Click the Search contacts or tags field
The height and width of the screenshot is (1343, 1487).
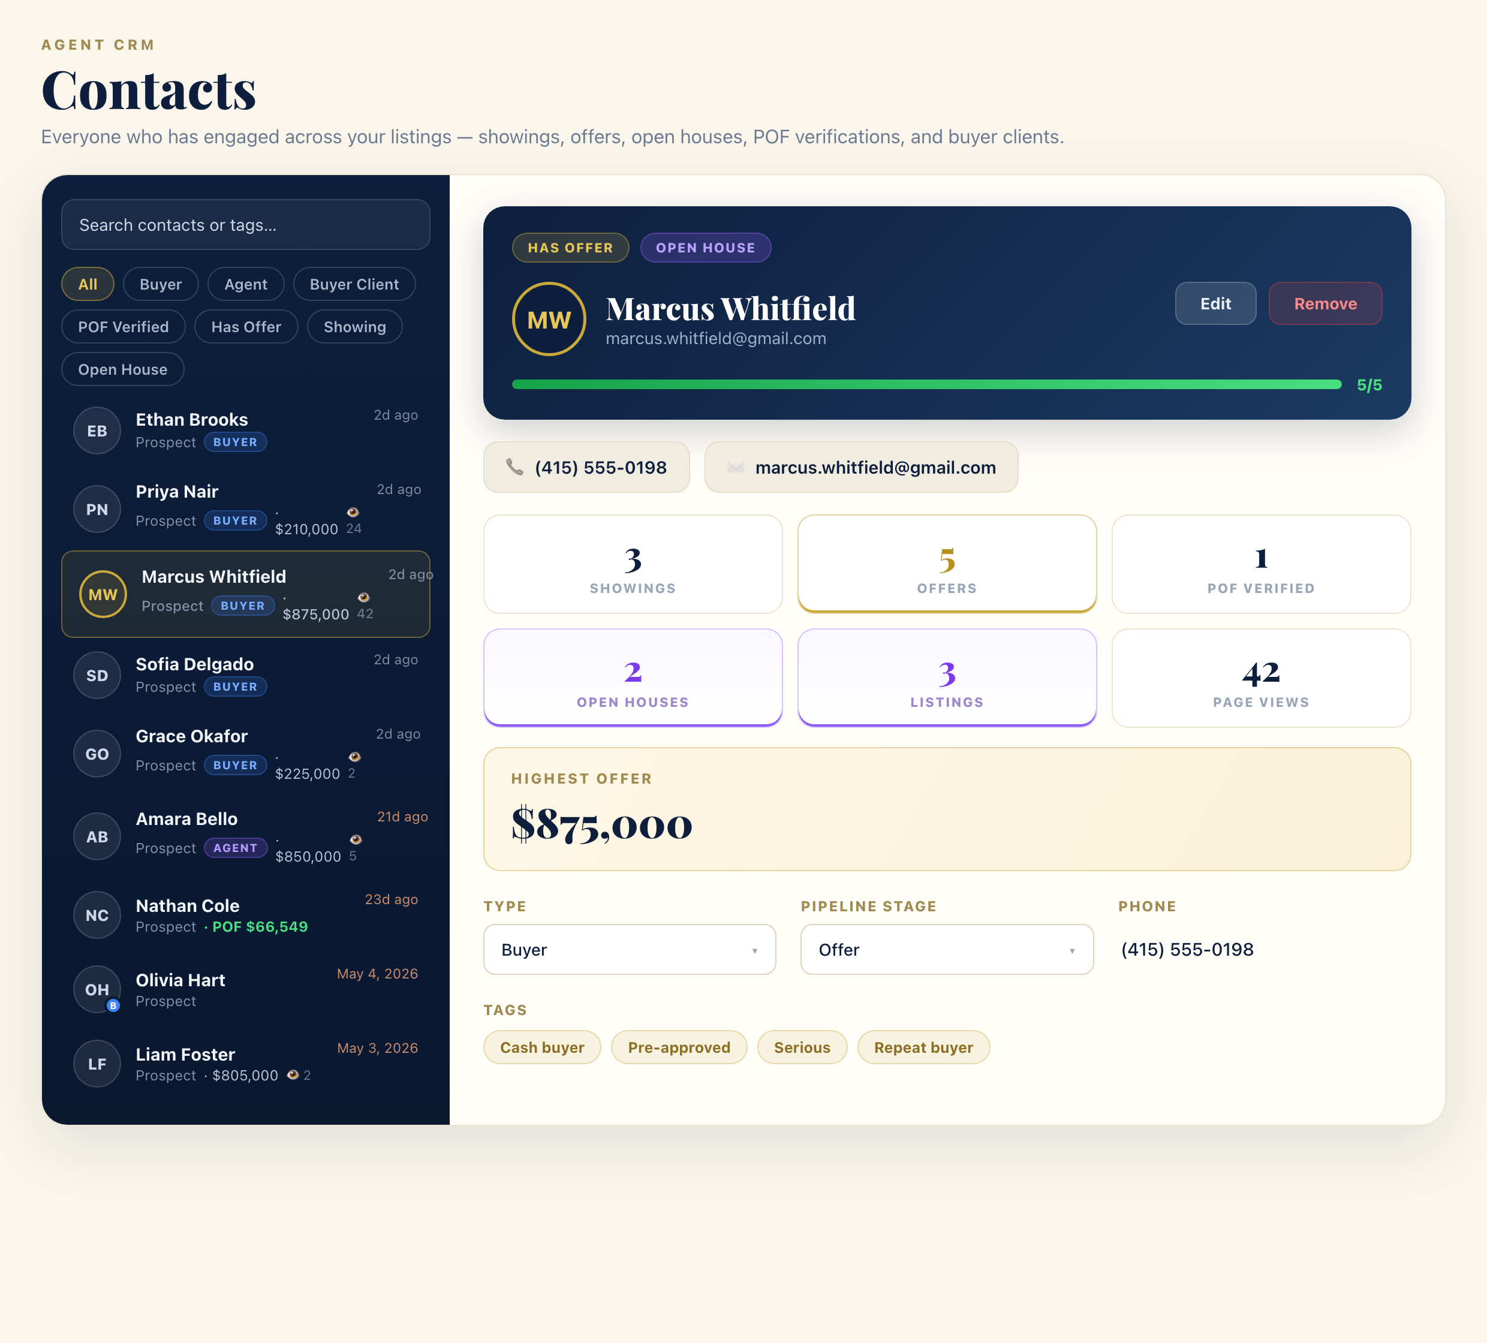[246, 224]
